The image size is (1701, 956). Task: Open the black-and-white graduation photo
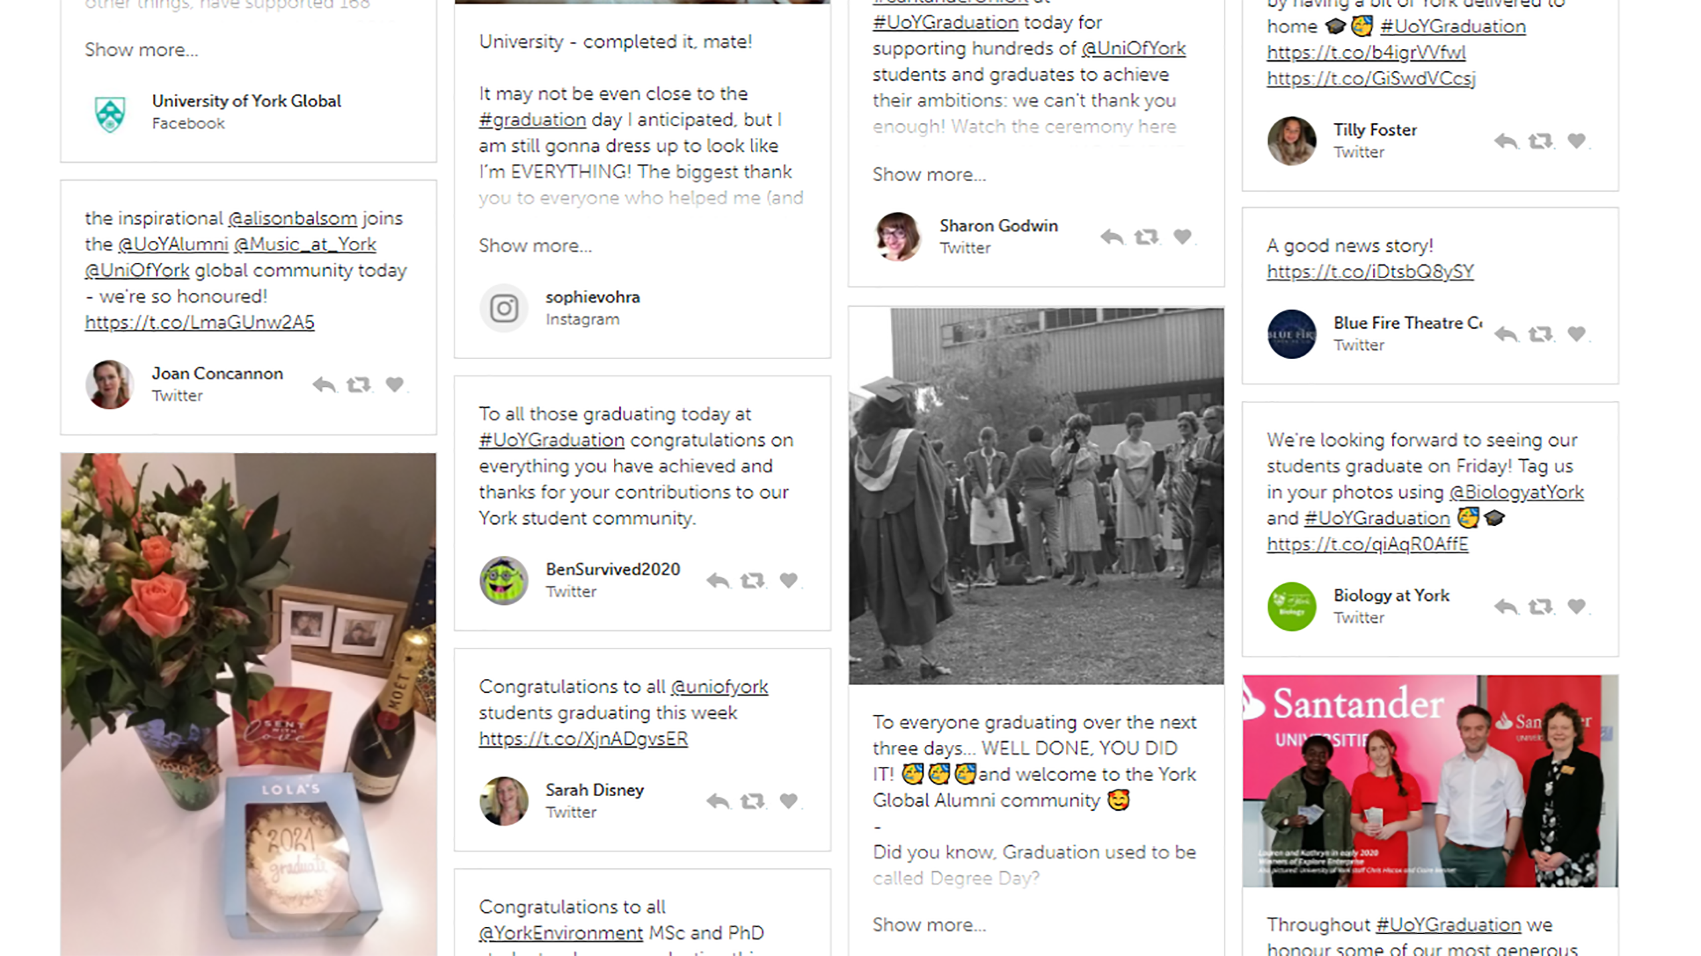point(1036,496)
